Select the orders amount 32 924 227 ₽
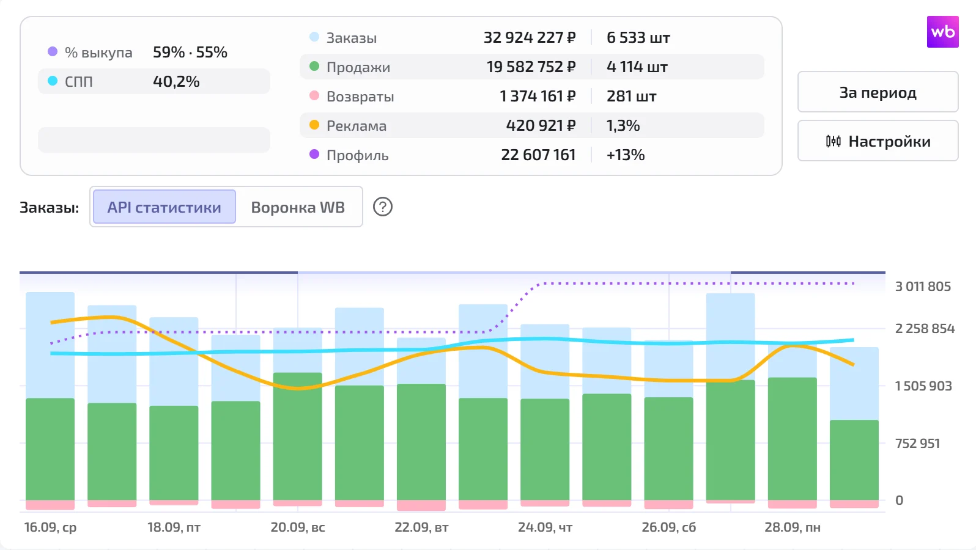 click(x=530, y=37)
